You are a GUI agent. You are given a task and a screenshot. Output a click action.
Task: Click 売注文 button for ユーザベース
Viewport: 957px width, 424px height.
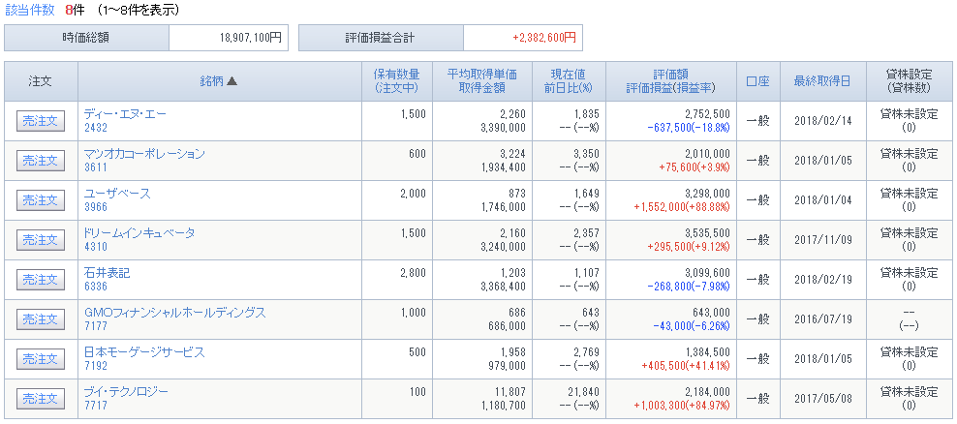pos(41,200)
